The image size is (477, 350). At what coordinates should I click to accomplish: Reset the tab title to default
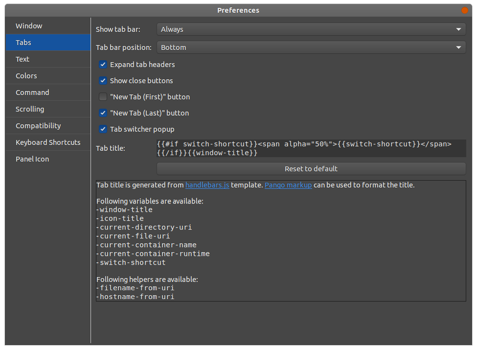(311, 168)
